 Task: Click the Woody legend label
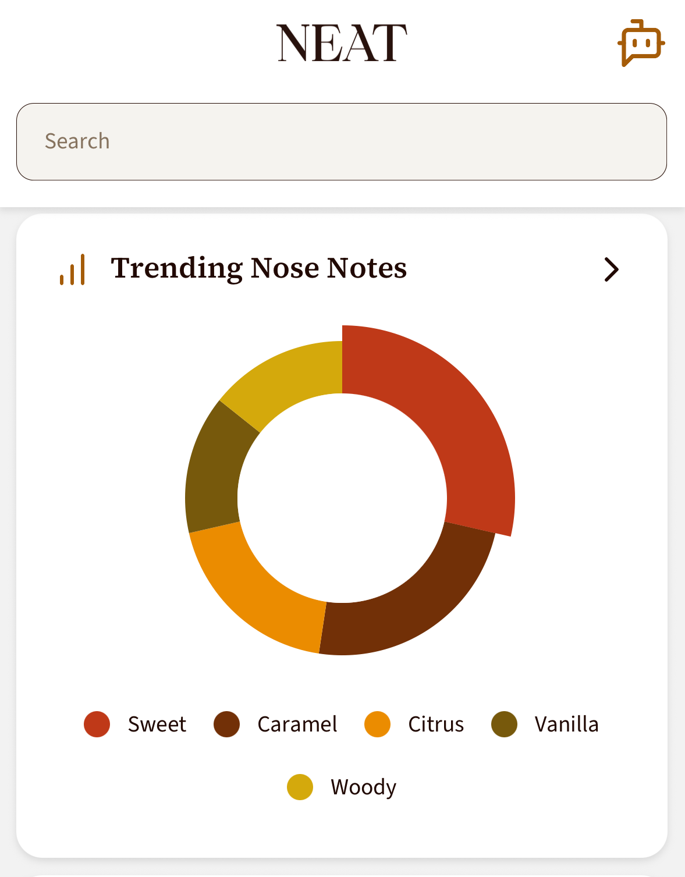[364, 787]
